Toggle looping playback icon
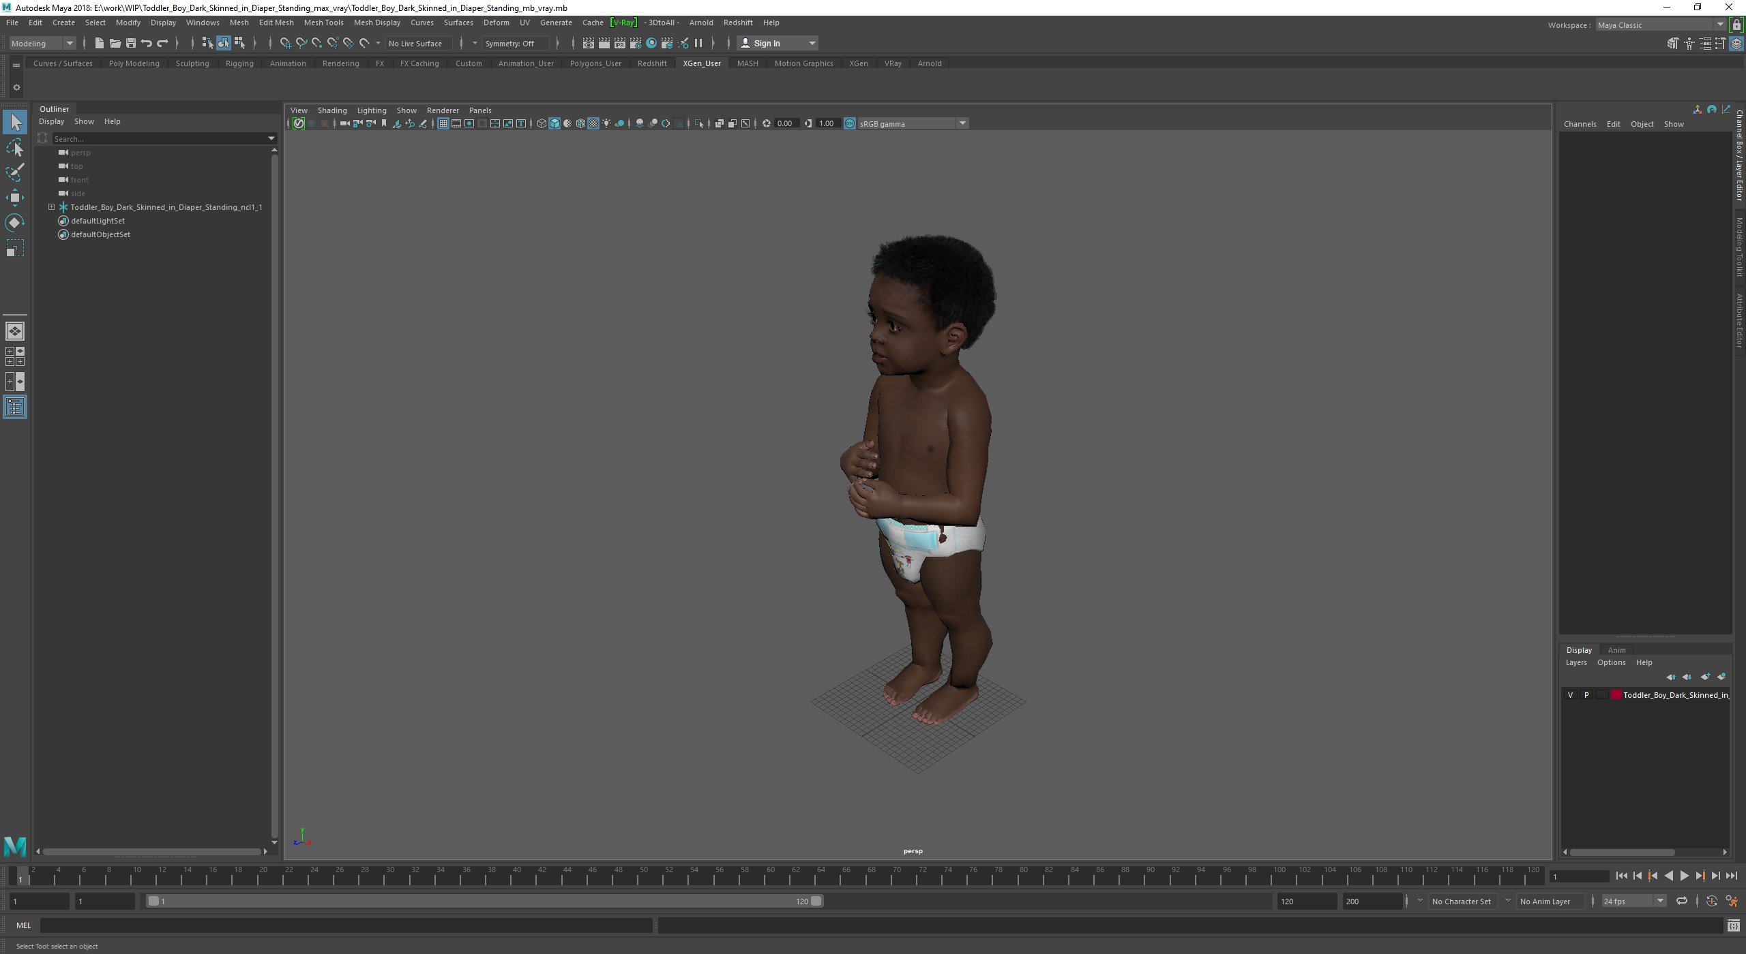Screen dimensions: 1746x954 pos(1682,901)
